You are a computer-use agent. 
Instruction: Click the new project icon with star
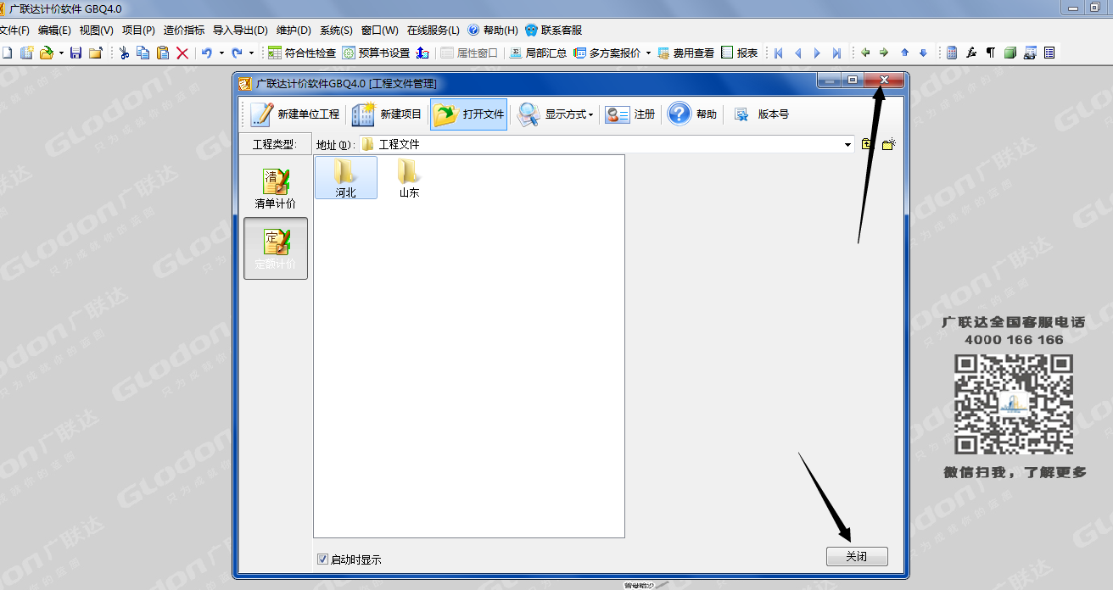(27, 53)
